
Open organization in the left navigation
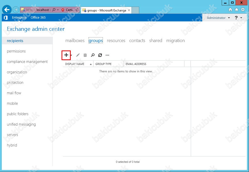(17, 72)
